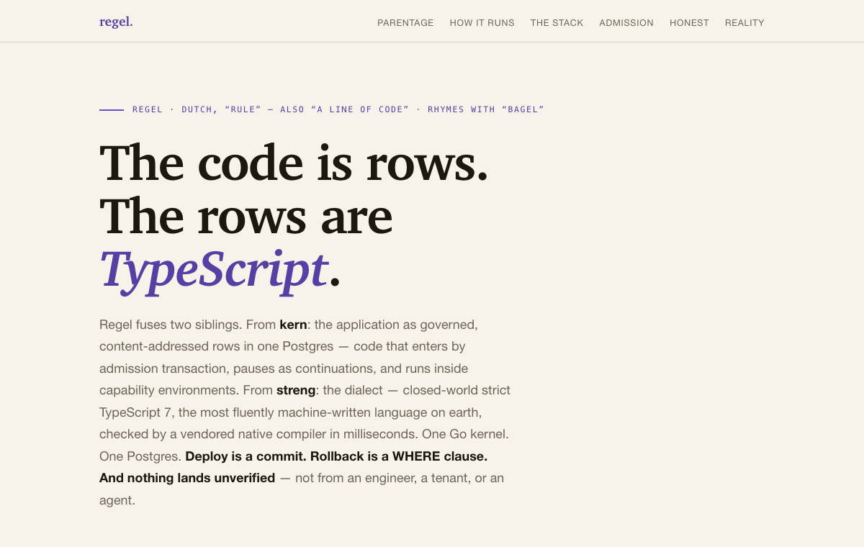The height and width of the screenshot is (547, 864).
Task: Click the text "Rollback is a WHERE clause."
Action: pos(399,456)
